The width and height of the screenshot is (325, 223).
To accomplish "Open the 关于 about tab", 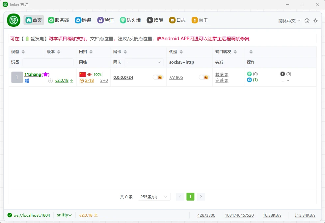I will [x=200, y=20].
